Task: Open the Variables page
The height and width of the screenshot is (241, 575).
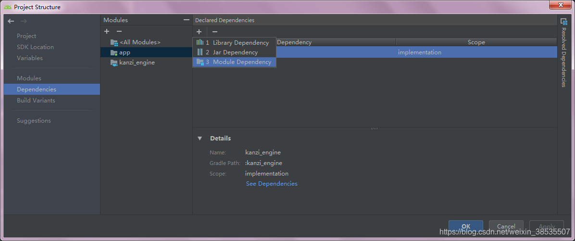Action: pos(30,58)
